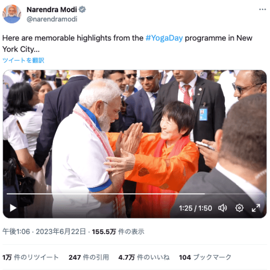Click the 1:25 / 1:50 time display
This screenshot has width=270, height=270.
point(195,208)
